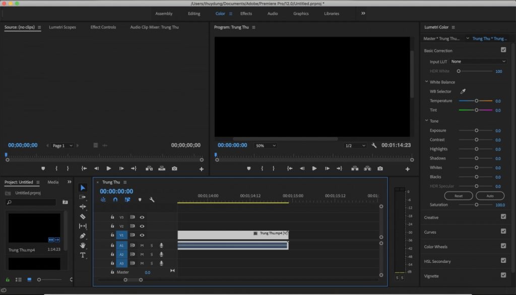Collapse the Tone section
Image resolution: width=516 pixels, height=295 pixels.
click(426, 121)
